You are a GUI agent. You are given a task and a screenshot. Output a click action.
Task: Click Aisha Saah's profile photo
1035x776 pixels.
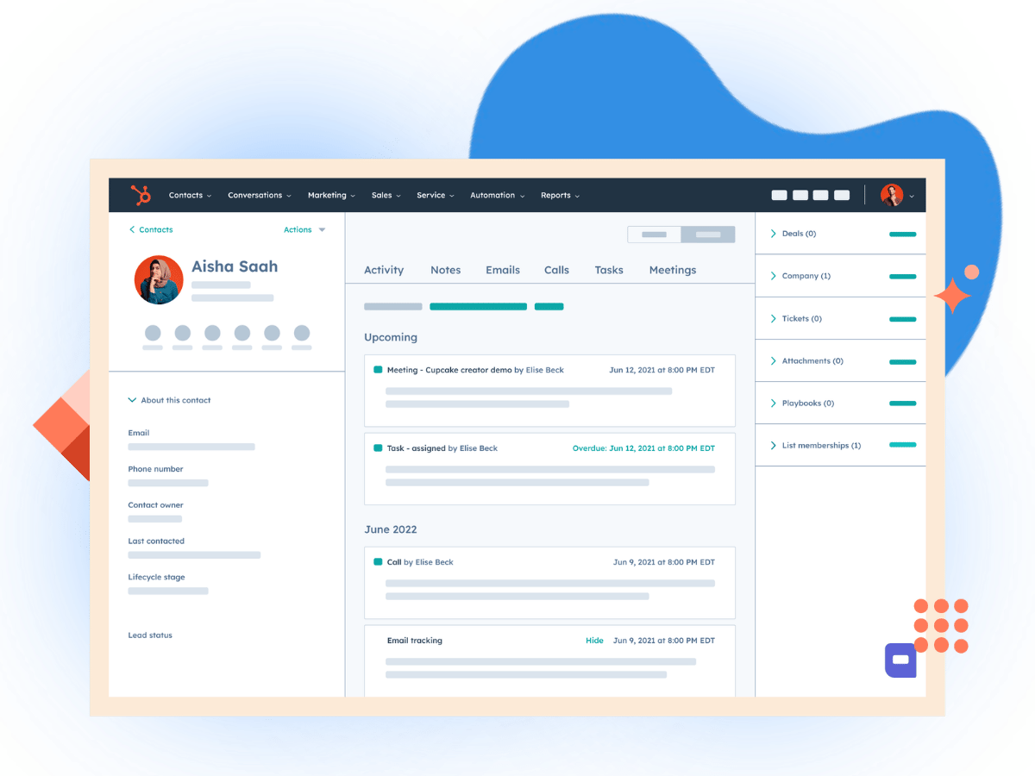tap(159, 279)
